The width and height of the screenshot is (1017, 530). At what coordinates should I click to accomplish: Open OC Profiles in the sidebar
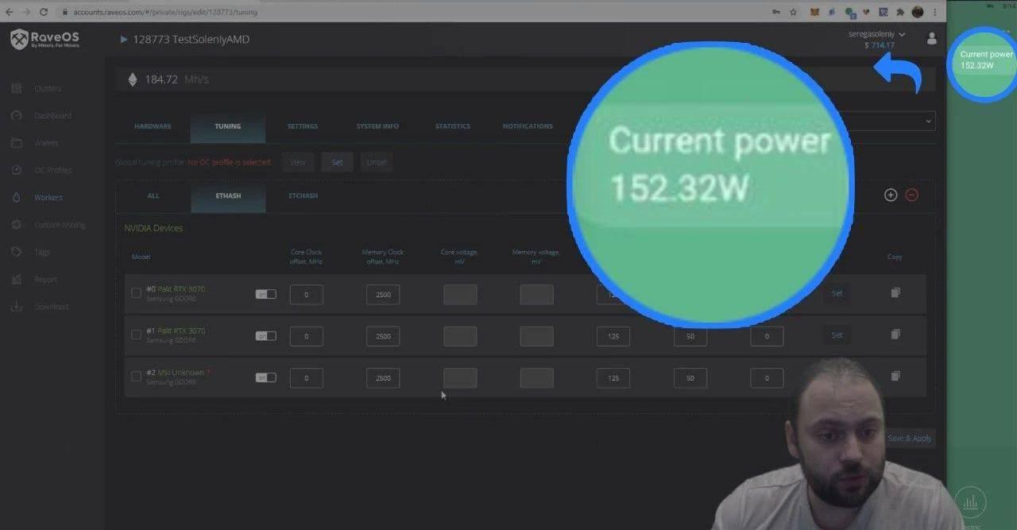point(52,170)
